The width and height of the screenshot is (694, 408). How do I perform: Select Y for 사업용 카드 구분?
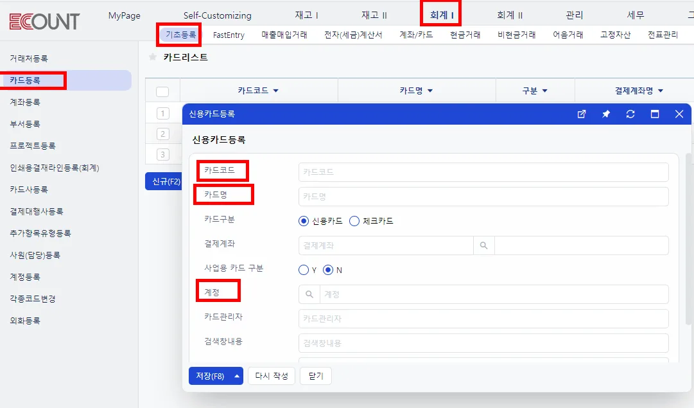[304, 270]
